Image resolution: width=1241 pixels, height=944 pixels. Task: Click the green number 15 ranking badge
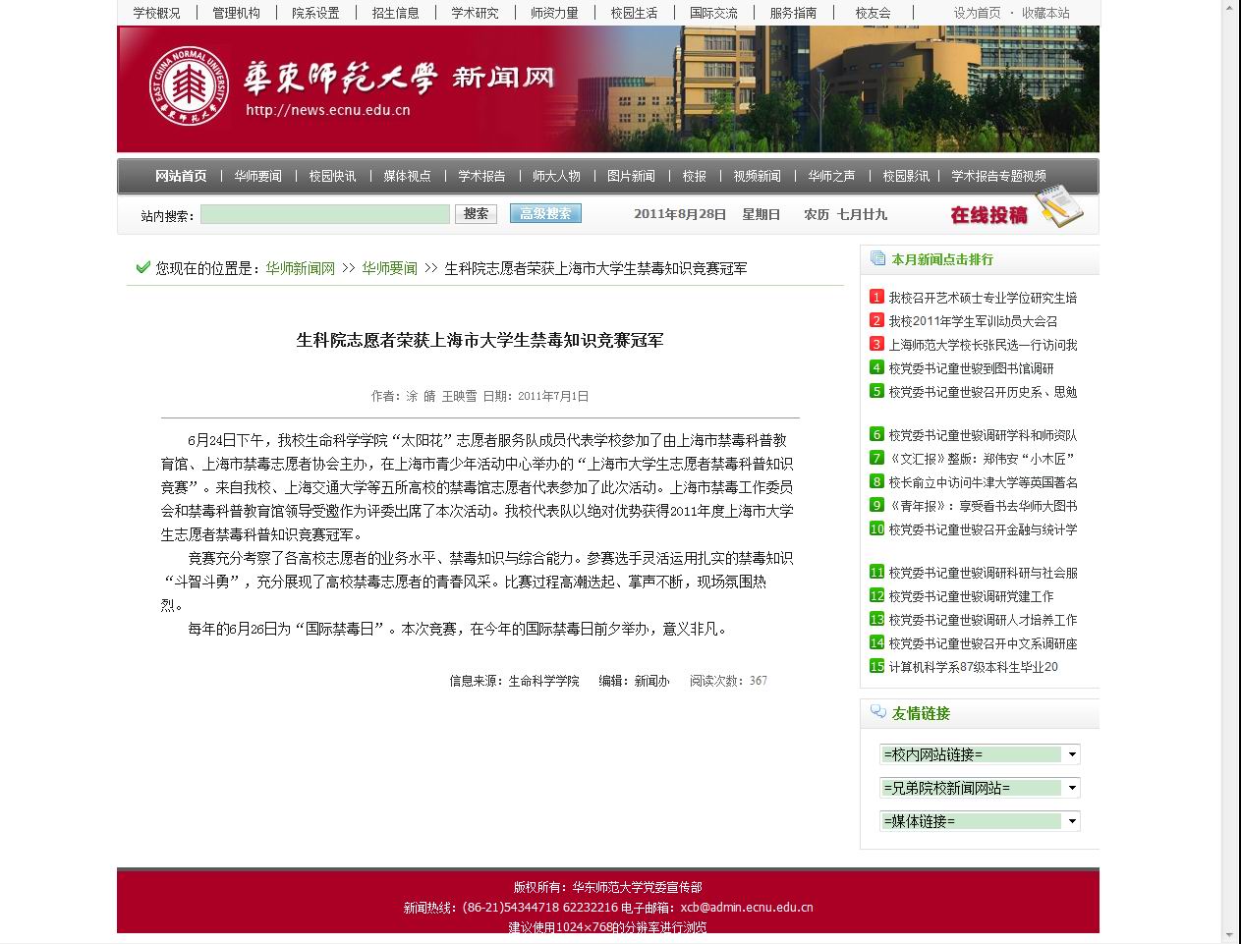pyautogui.click(x=876, y=666)
